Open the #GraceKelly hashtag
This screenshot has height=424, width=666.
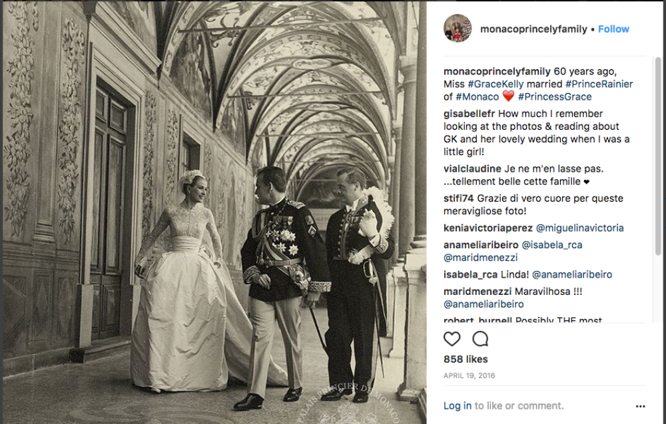pyautogui.click(x=496, y=84)
